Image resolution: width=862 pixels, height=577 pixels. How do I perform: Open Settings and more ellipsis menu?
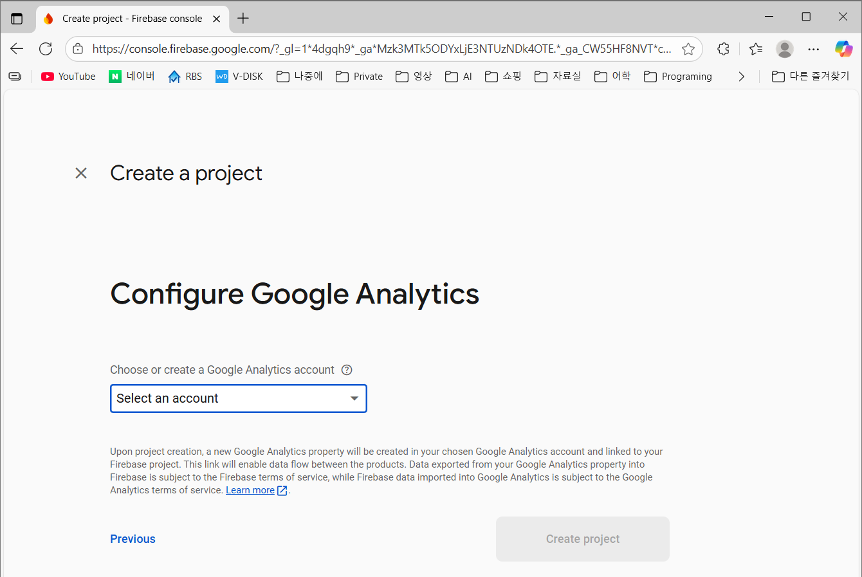tap(814, 49)
